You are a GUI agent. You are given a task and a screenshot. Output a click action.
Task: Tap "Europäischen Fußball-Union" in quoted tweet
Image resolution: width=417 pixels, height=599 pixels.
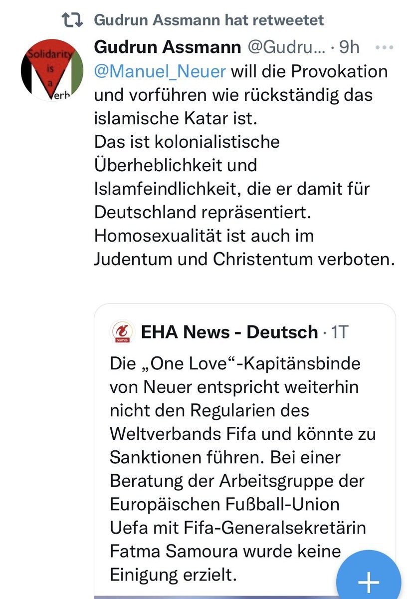click(x=224, y=504)
